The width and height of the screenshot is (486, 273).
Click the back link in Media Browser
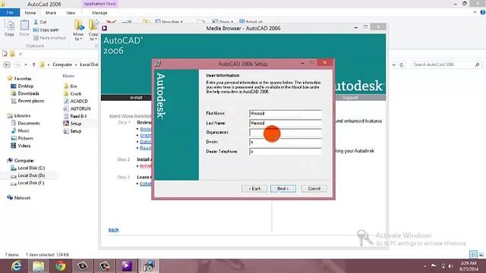113,230
